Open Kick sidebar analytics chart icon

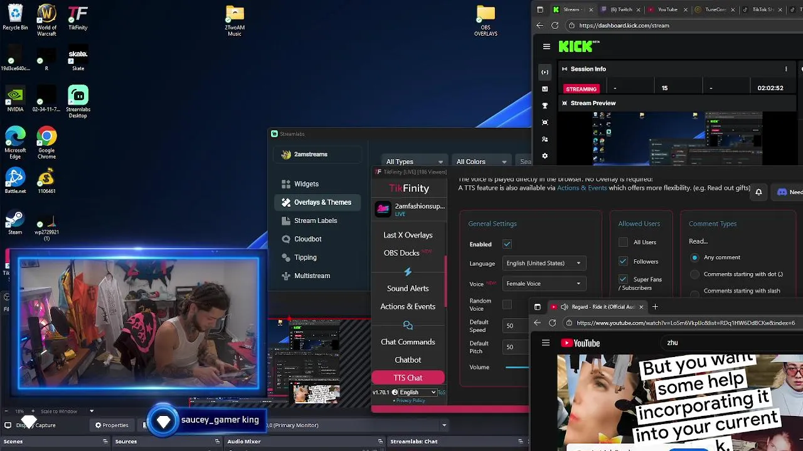[545, 89]
